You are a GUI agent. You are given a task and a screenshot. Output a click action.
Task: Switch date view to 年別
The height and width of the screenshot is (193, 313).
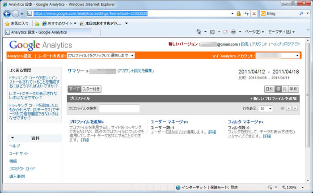tap(293, 89)
